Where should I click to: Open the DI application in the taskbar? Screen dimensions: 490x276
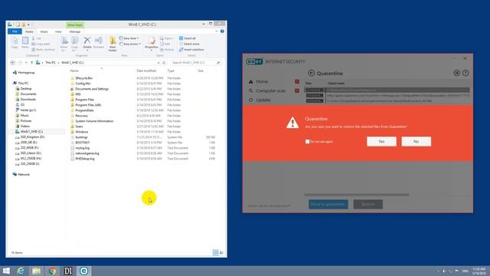coord(68,271)
